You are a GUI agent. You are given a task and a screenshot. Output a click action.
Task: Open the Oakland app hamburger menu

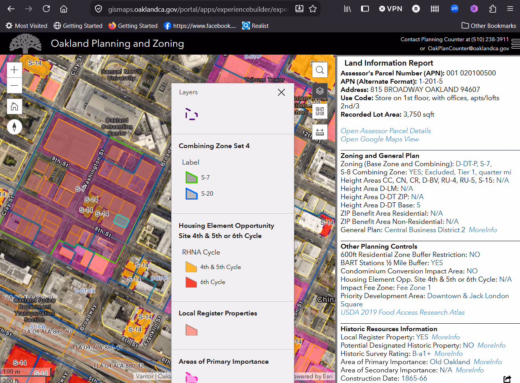[x=516, y=44]
